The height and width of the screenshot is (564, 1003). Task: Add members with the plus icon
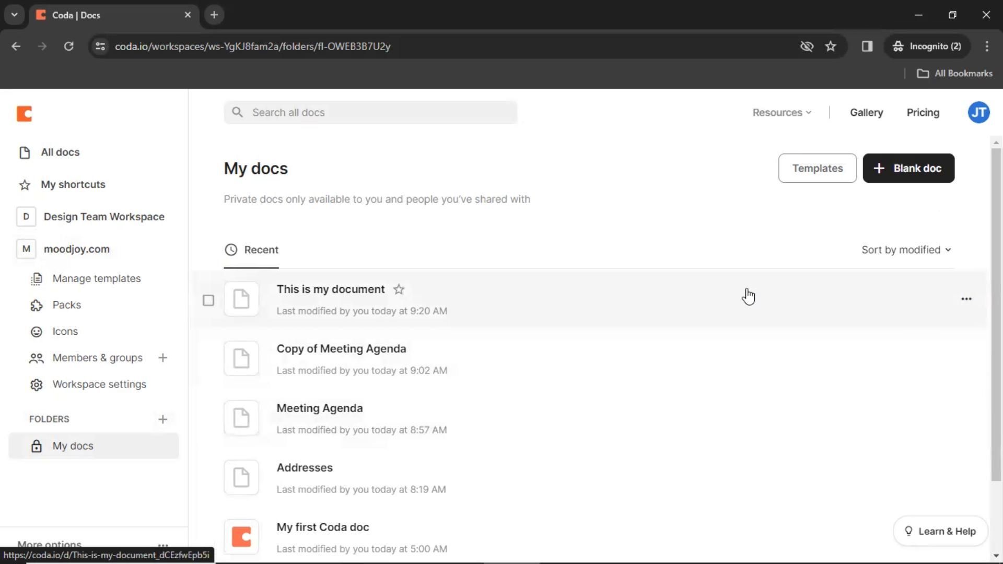click(x=162, y=358)
